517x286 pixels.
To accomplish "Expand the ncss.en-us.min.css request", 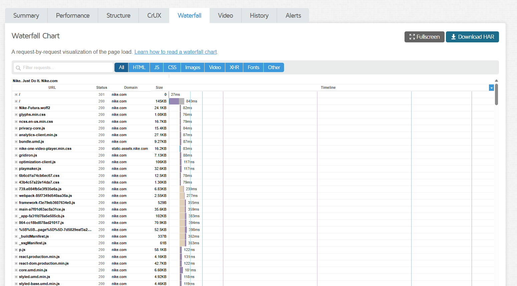I will tap(16, 122).
